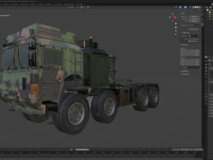Enable Lock To 3D Cursor checkbox
The height and width of the screenshot is (160, 213).
pos(189,39)
